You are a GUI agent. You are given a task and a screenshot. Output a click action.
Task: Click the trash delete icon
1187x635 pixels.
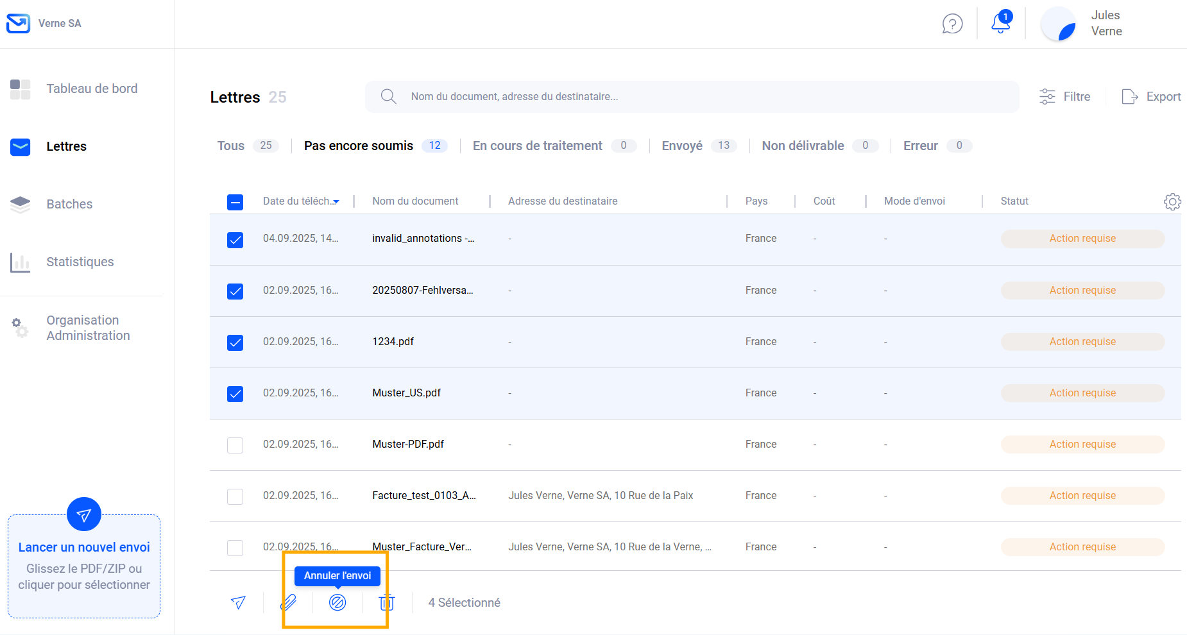tap(386, 602)
